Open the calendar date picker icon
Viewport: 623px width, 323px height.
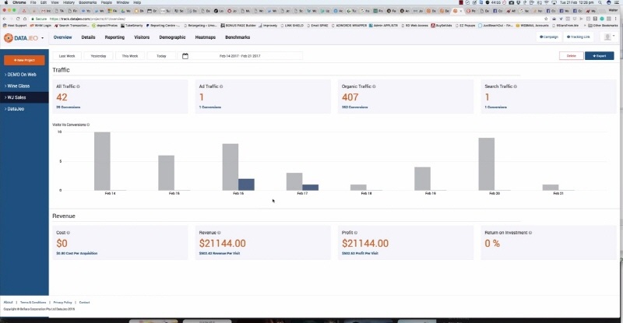coord(185,56)
